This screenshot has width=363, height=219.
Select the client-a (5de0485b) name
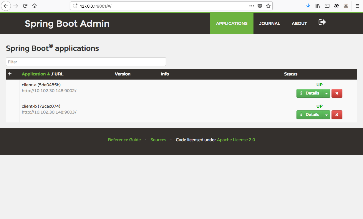tap(41, 85)
